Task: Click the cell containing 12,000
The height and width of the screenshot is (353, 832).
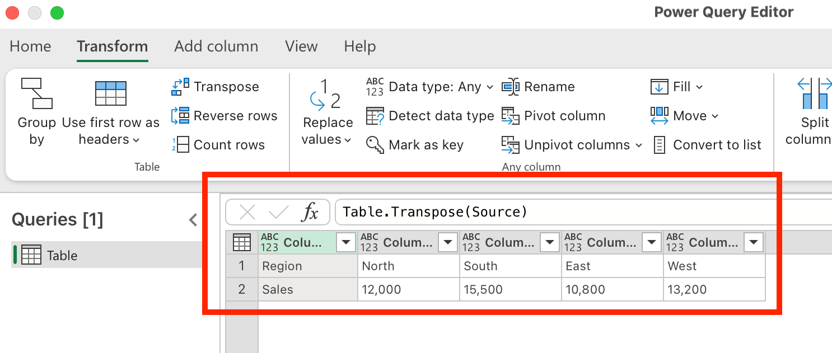Action: point(409,290)
